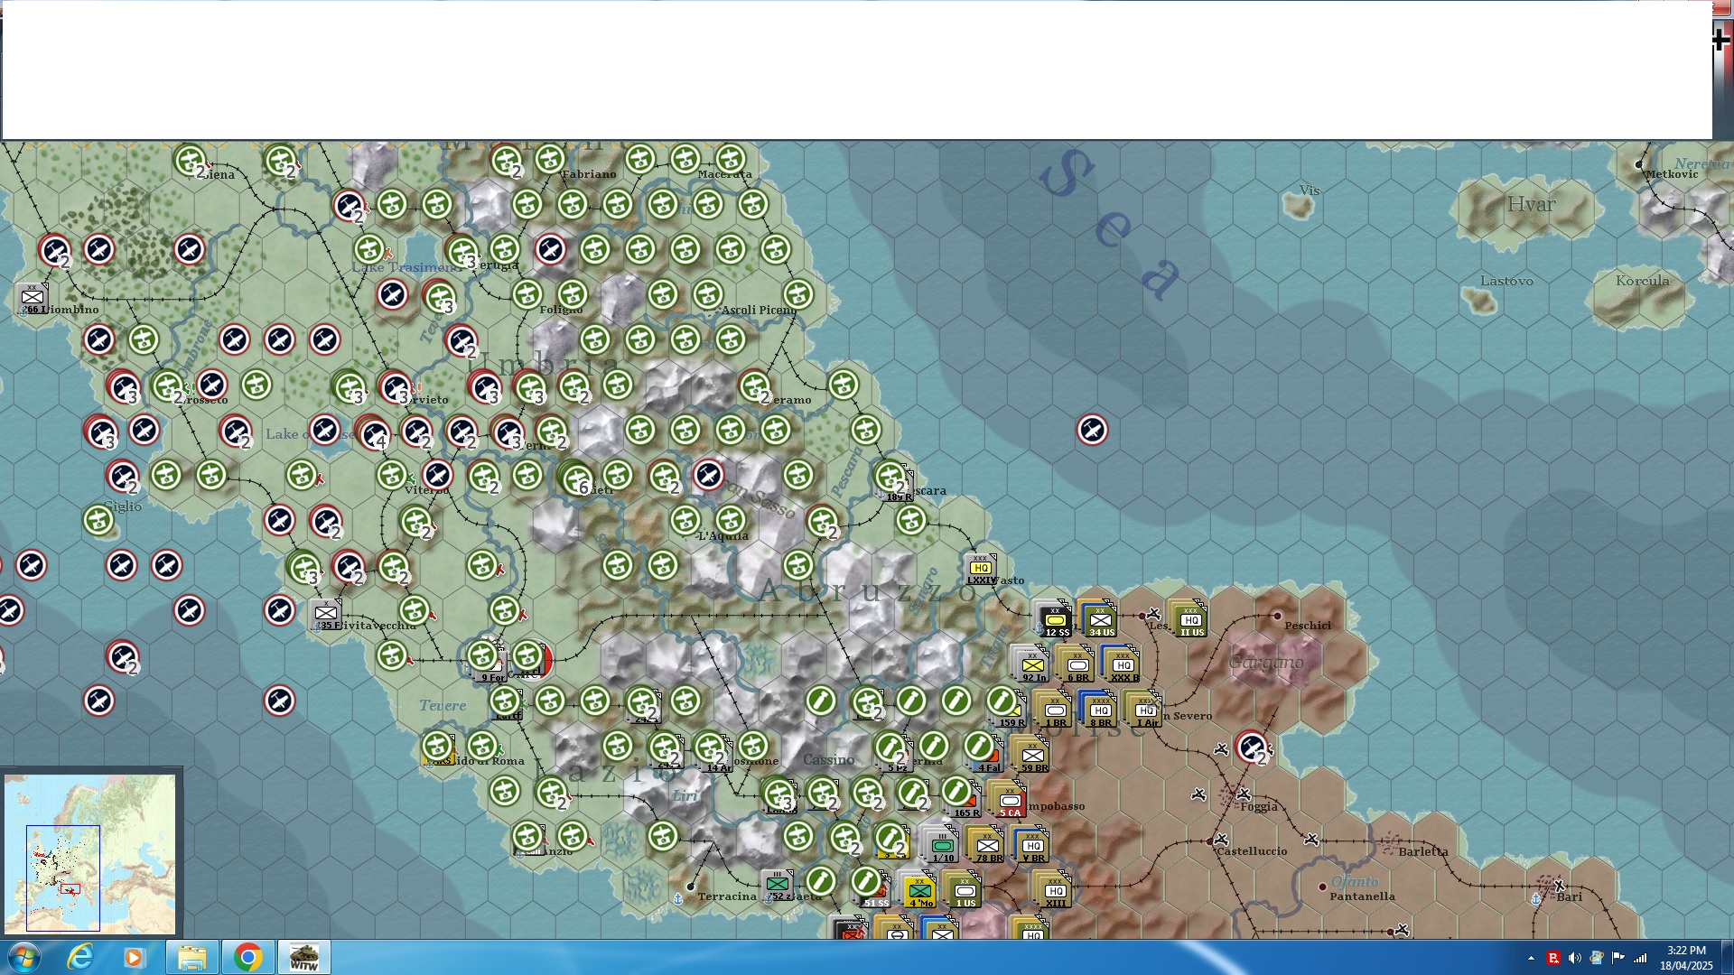Click the air marker numbered 2 near Foggia
1734x975 pixels.
tap(1252, 747)
